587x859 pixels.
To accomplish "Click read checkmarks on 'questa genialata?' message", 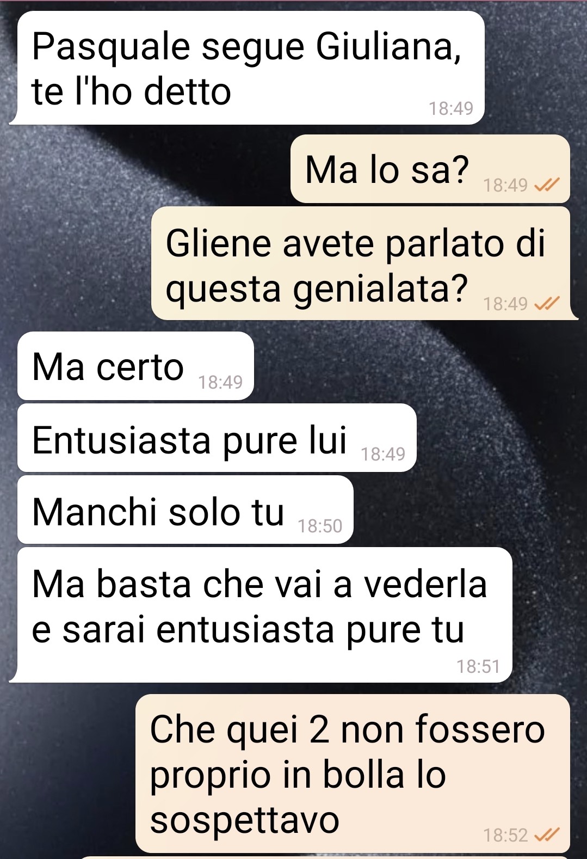I will (546, 304).
